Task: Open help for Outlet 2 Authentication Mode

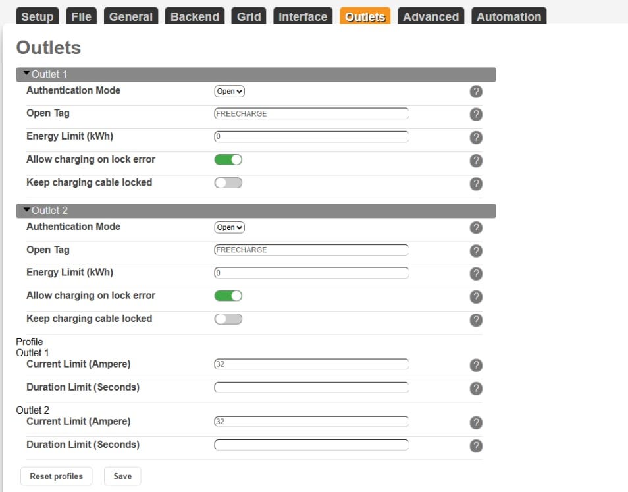Action: pyautogui.click(x=476, y=228)
